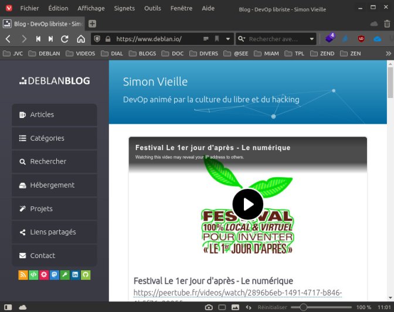394x312 pixels.
Task: Go to the browser home page
Action: click(81, 39)
